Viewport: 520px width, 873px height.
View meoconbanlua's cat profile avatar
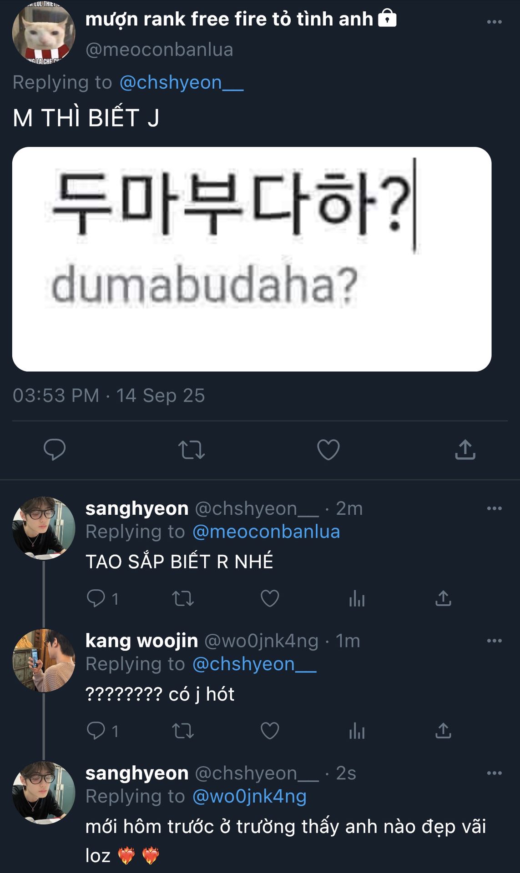tap(44, 32)
